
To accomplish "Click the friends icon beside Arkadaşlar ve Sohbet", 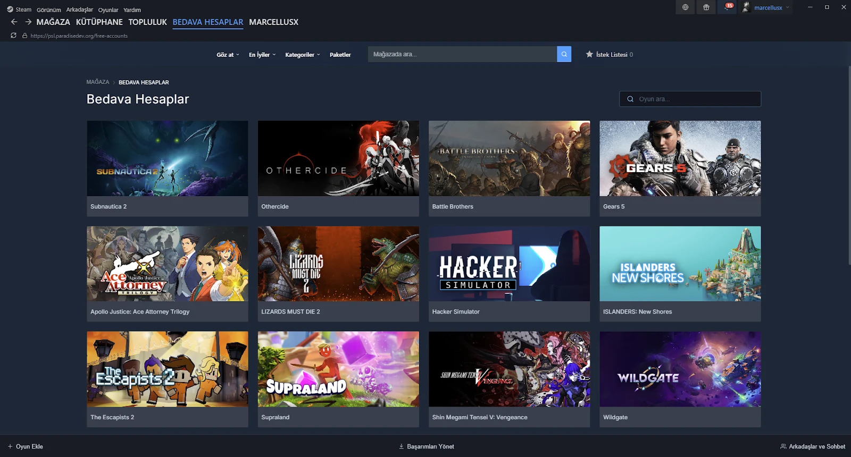I will click(x=783, y=446).
